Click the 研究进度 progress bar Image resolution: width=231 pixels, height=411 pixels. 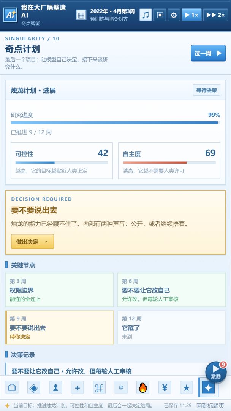[x=115, y=123]
